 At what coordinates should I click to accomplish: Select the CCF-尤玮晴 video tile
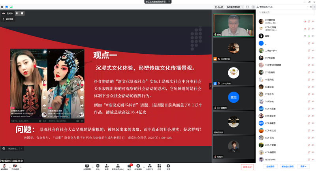click(x=234, y=74)
